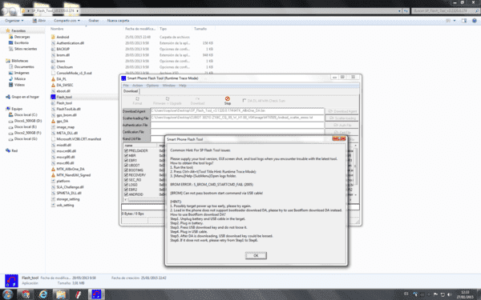Viewport: 481px width, 300px height.
Task: Click the Explorer help icon
Action: point(475,21)
